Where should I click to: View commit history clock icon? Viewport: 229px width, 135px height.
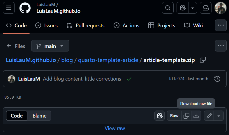[x=217, y=79]
